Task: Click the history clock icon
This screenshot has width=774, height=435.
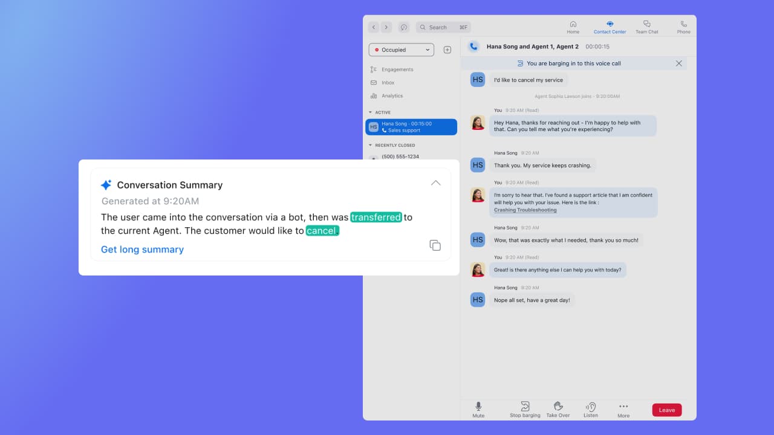Action: [x=404, y=27]
